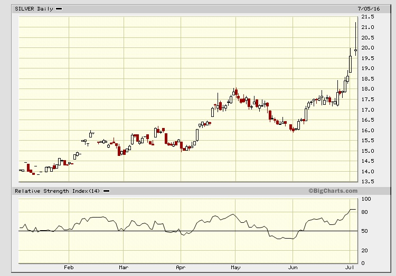The height and width of the screenshot is (276, 396).
Task: Click the Relative Strength Index(14) label
Action: tap(58, 191)
